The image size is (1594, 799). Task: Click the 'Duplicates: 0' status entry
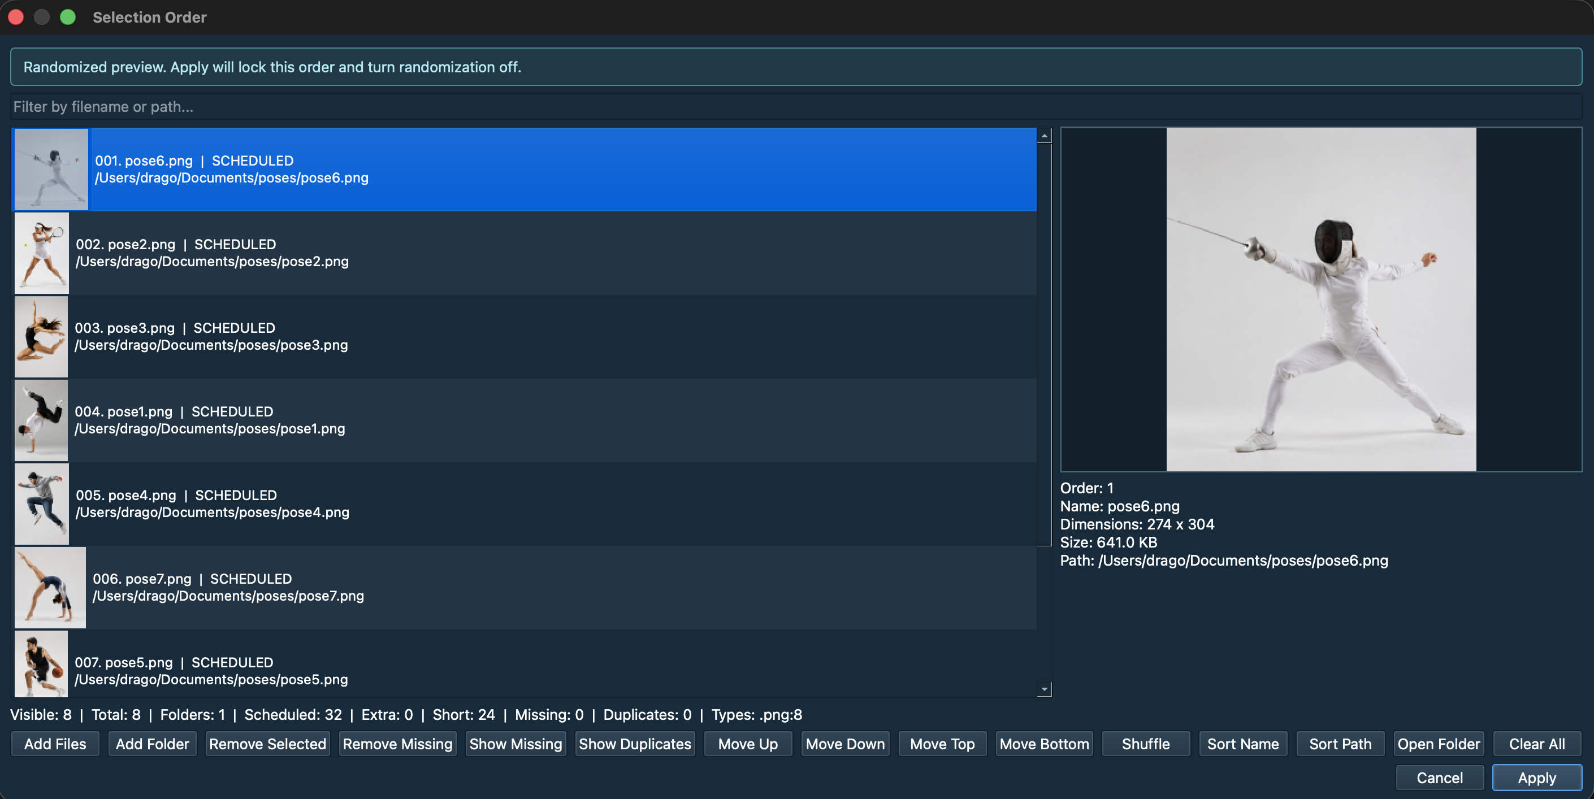tap(647, 714)
